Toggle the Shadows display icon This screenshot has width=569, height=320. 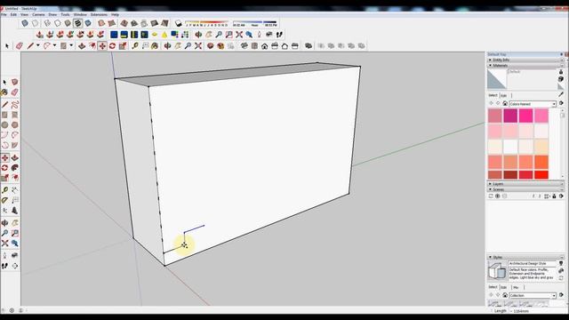178,24
